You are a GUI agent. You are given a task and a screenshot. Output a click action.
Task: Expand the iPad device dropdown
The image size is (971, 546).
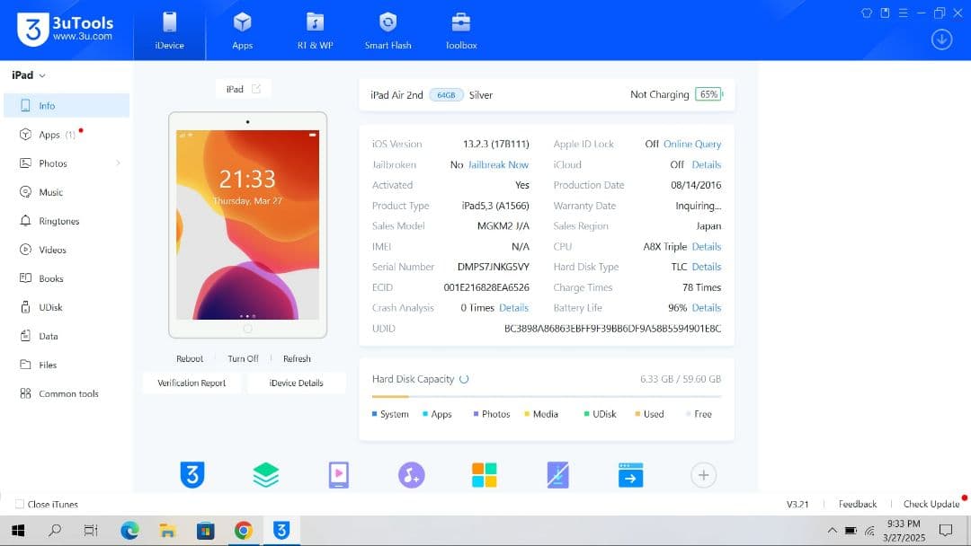click(x=29, y=75)
